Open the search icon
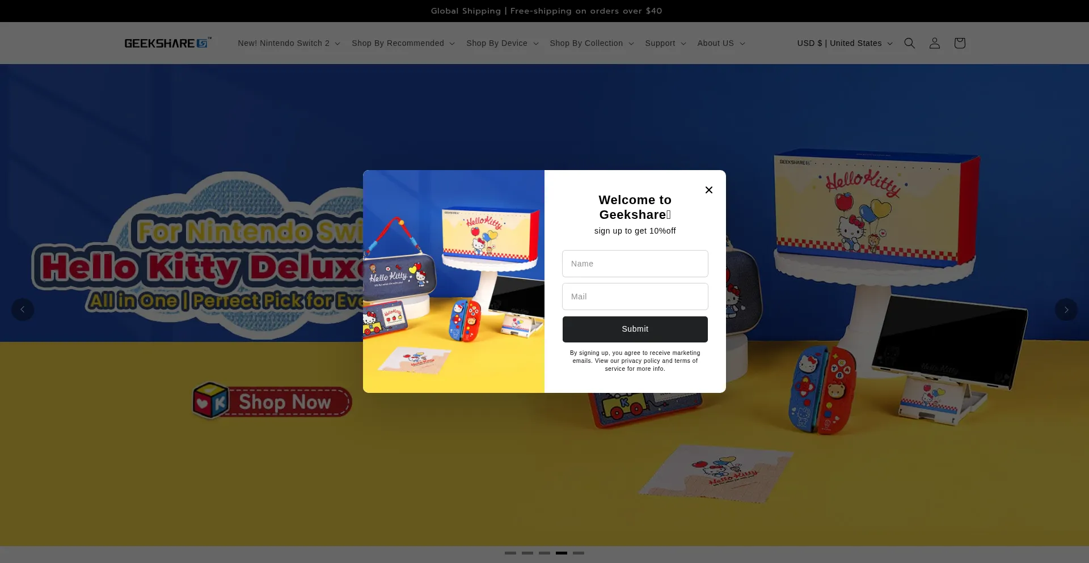Viewport: 1089px width, 563px height. (909, 43)
